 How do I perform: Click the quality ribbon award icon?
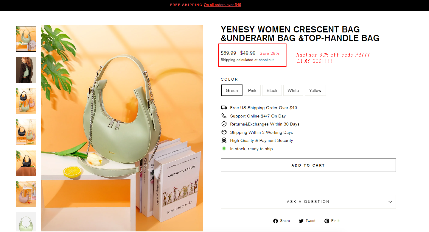tap(224, 140)
